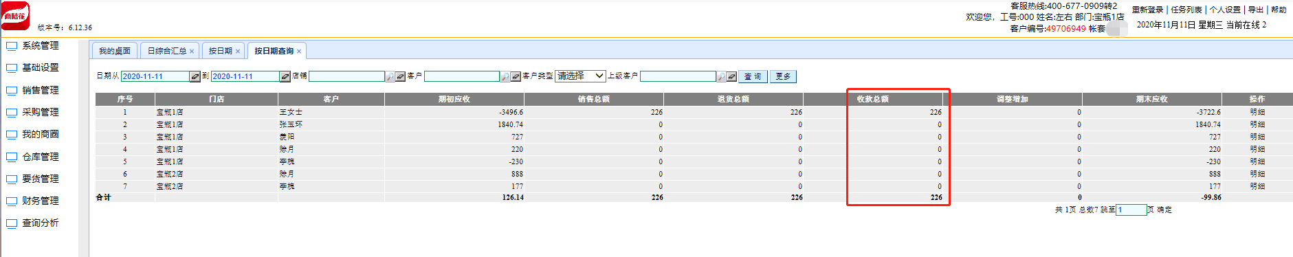The width and height of the screenshot is (1293, 257).
Task: Open 仓库管理 in the sidebar
Action: tap(41, 157)
